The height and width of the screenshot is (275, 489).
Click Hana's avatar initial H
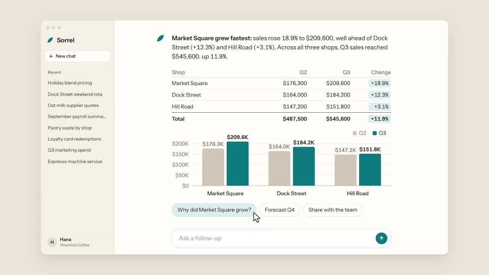52,242
